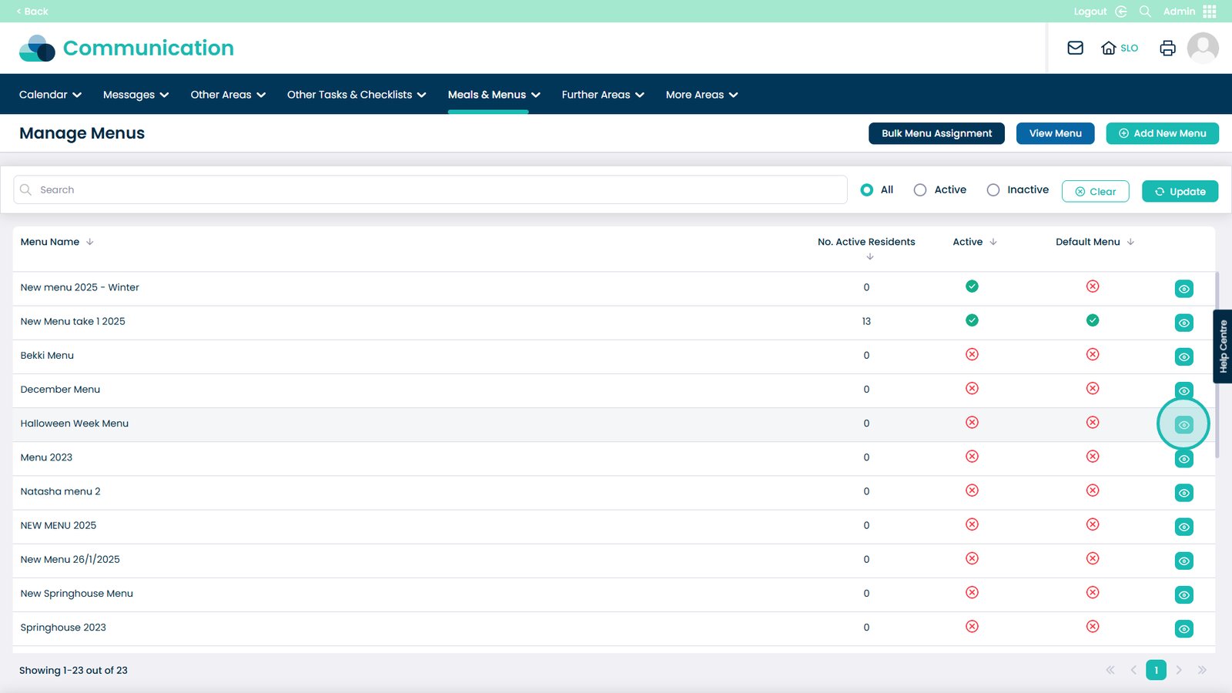Click eye icon for New menu 2025 - Winter
Image resolution: width=1232 pixels, height=693 pixels.
tap(1183, 290)
